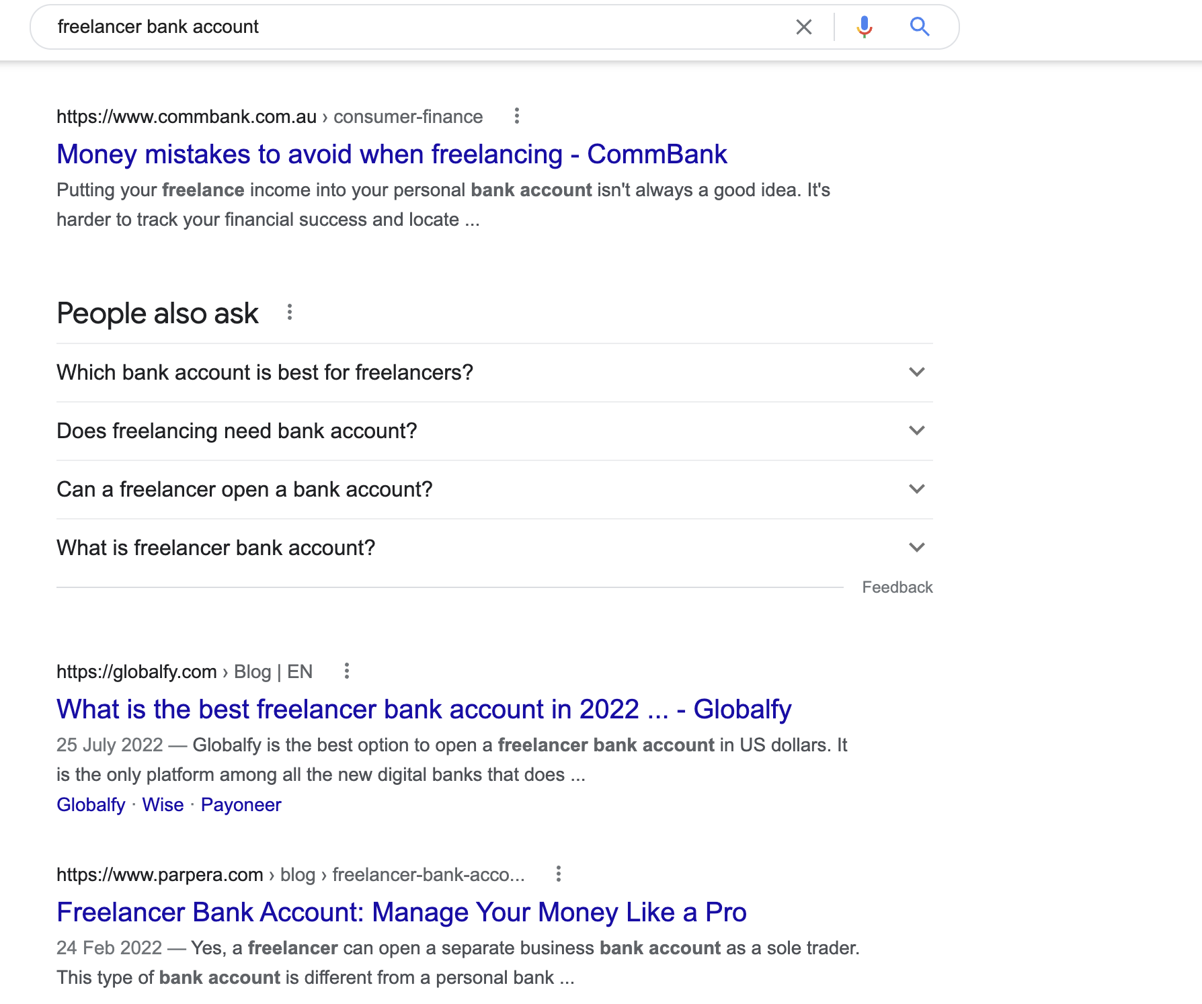Follow the Payoneer sitelink

(x=241, y=804)
